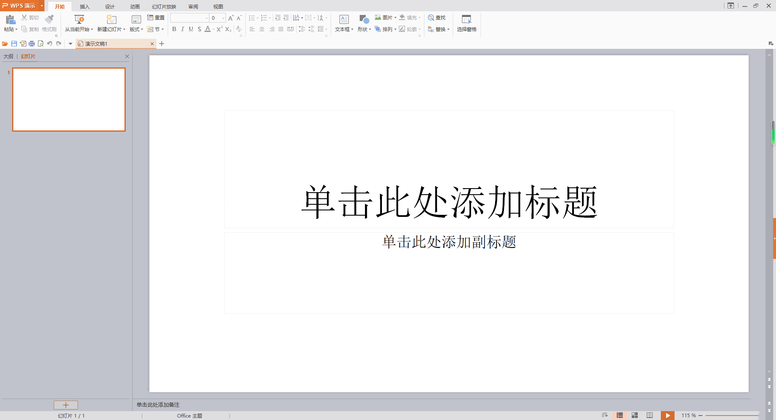Click the Office 主题 status bar button
Viewport: 776px width, 420px height.
(189, 416)
